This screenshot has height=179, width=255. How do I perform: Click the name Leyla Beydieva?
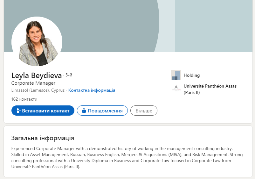coord(37,75)
